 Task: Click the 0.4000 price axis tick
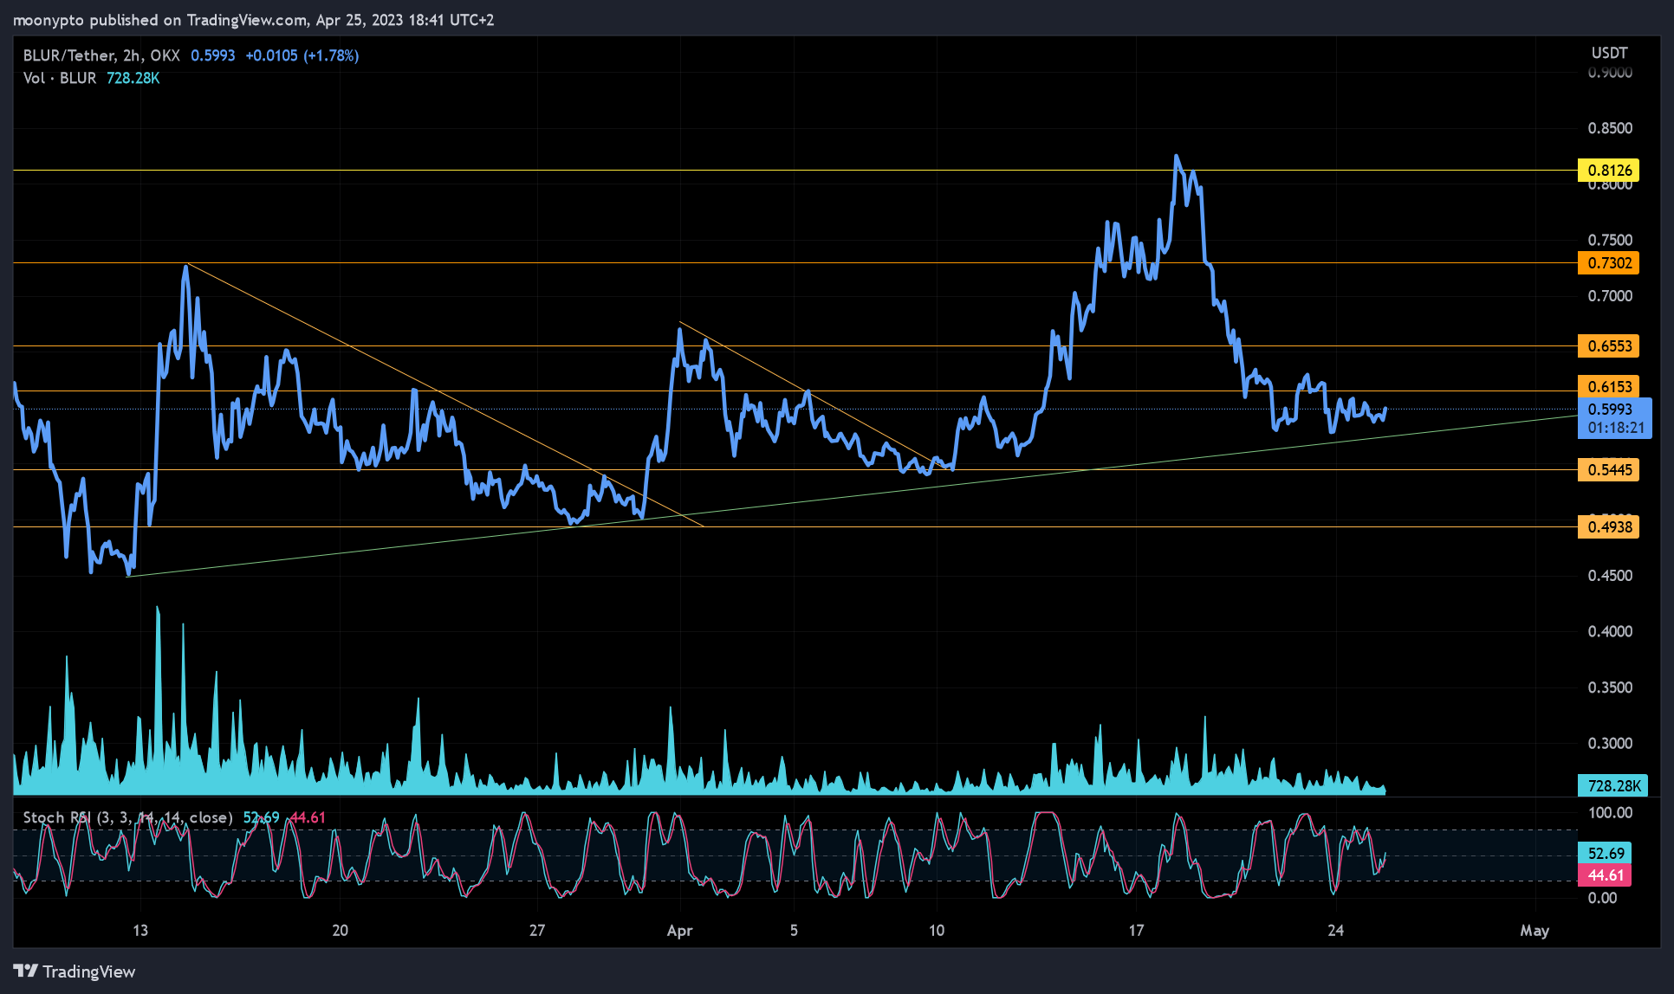[x=1610, y=631]
